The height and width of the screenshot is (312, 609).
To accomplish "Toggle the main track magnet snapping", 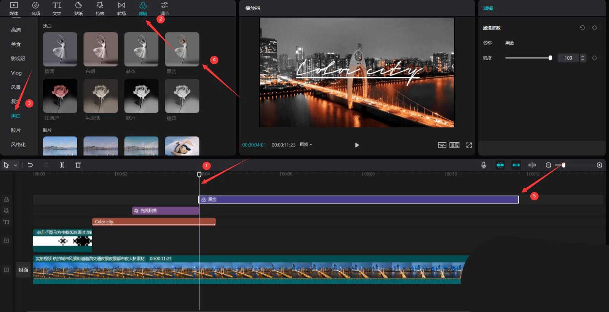I will [x=500, y=165].
